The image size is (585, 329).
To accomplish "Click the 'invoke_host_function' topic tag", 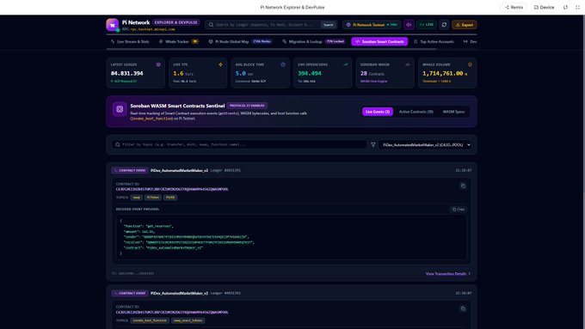I will 150,320.
